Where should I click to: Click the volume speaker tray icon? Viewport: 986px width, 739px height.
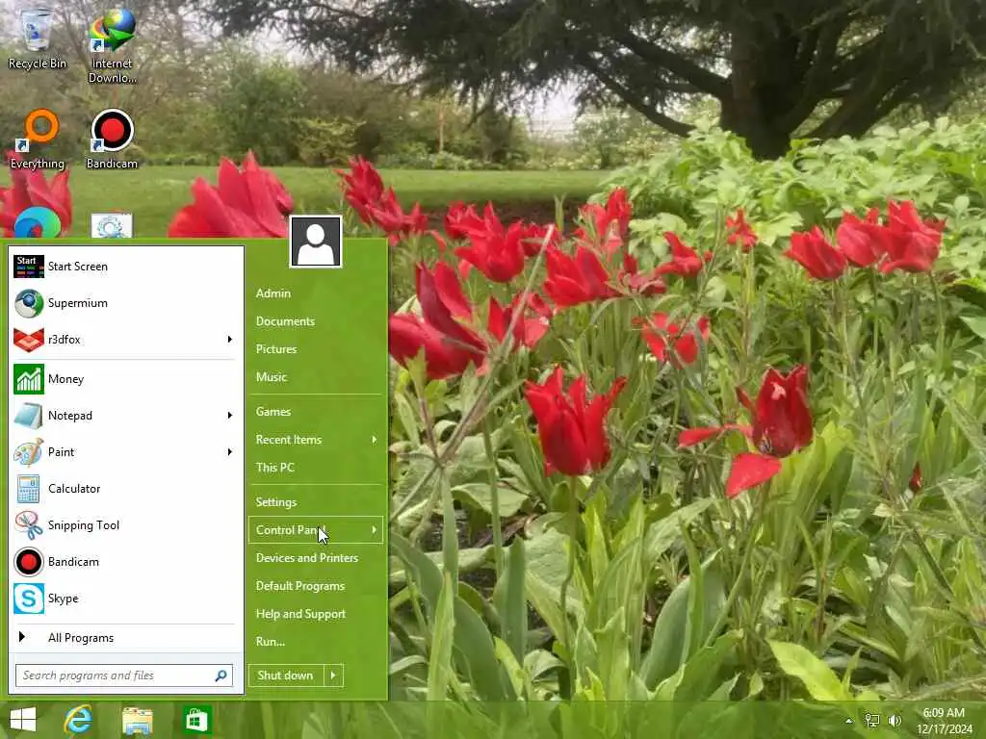[895, 720]
